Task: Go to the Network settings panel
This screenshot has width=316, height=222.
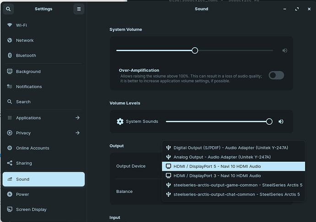Action: 44,40
